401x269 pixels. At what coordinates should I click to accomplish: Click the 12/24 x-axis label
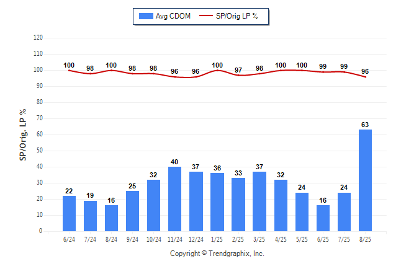click(x=196, y=239)
